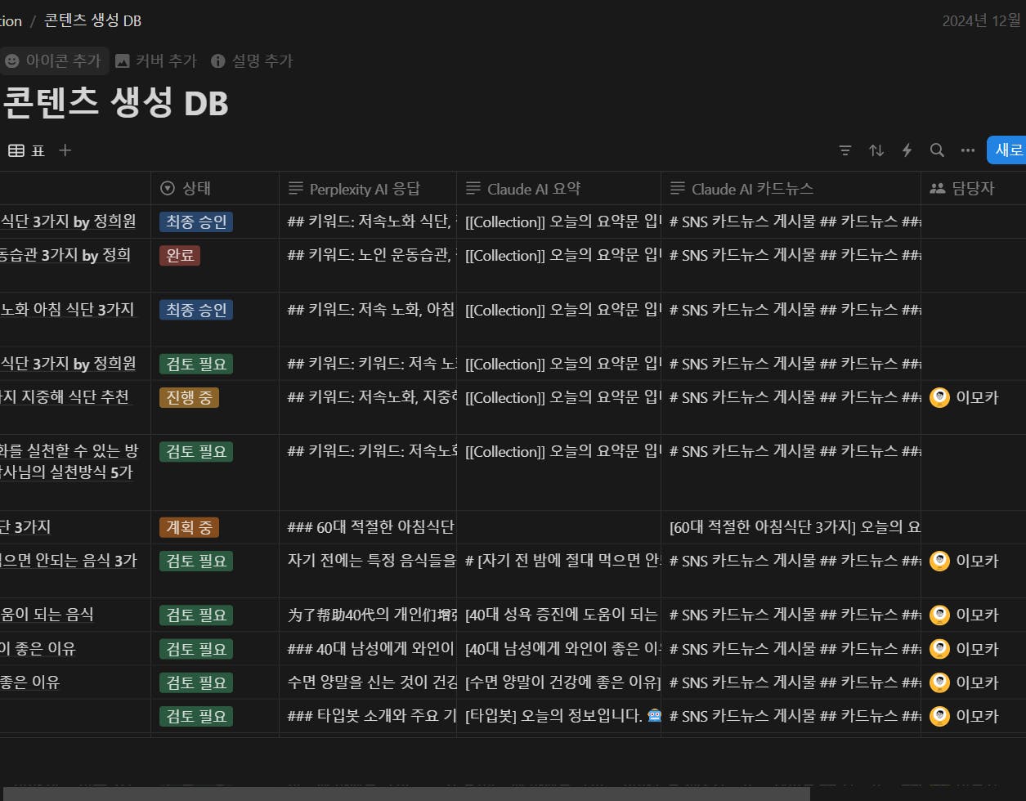Click the 2024년 12월 edited date text
Screen dimensions: 1026x801
coord(982,20)
